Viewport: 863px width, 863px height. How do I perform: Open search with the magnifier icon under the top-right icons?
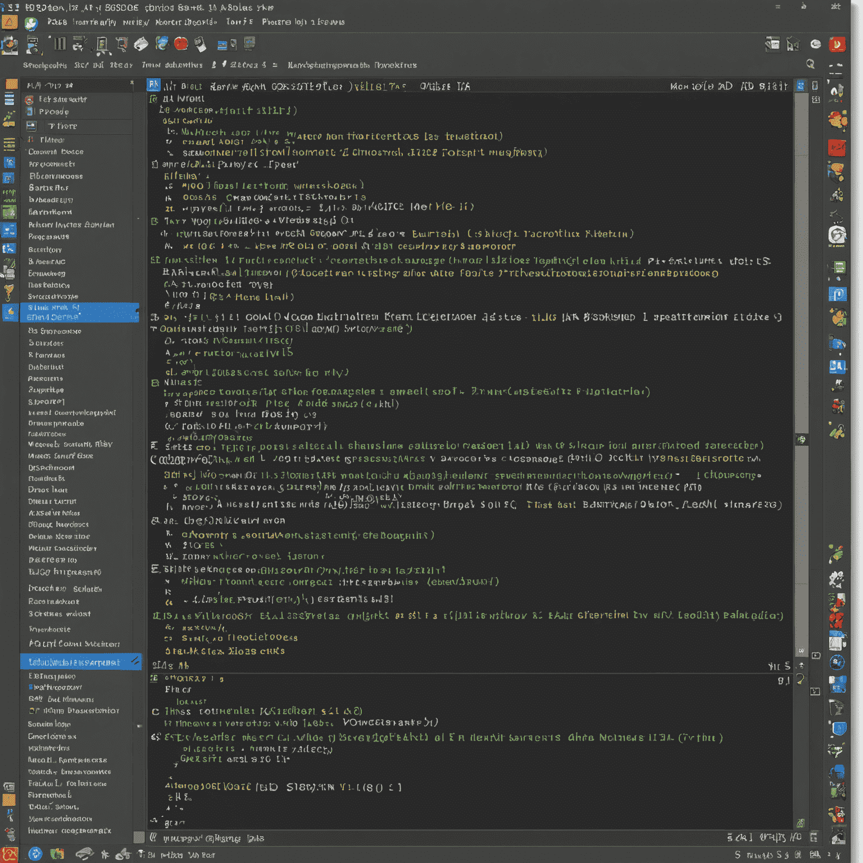pyautogui.click(x=811, y=64)
